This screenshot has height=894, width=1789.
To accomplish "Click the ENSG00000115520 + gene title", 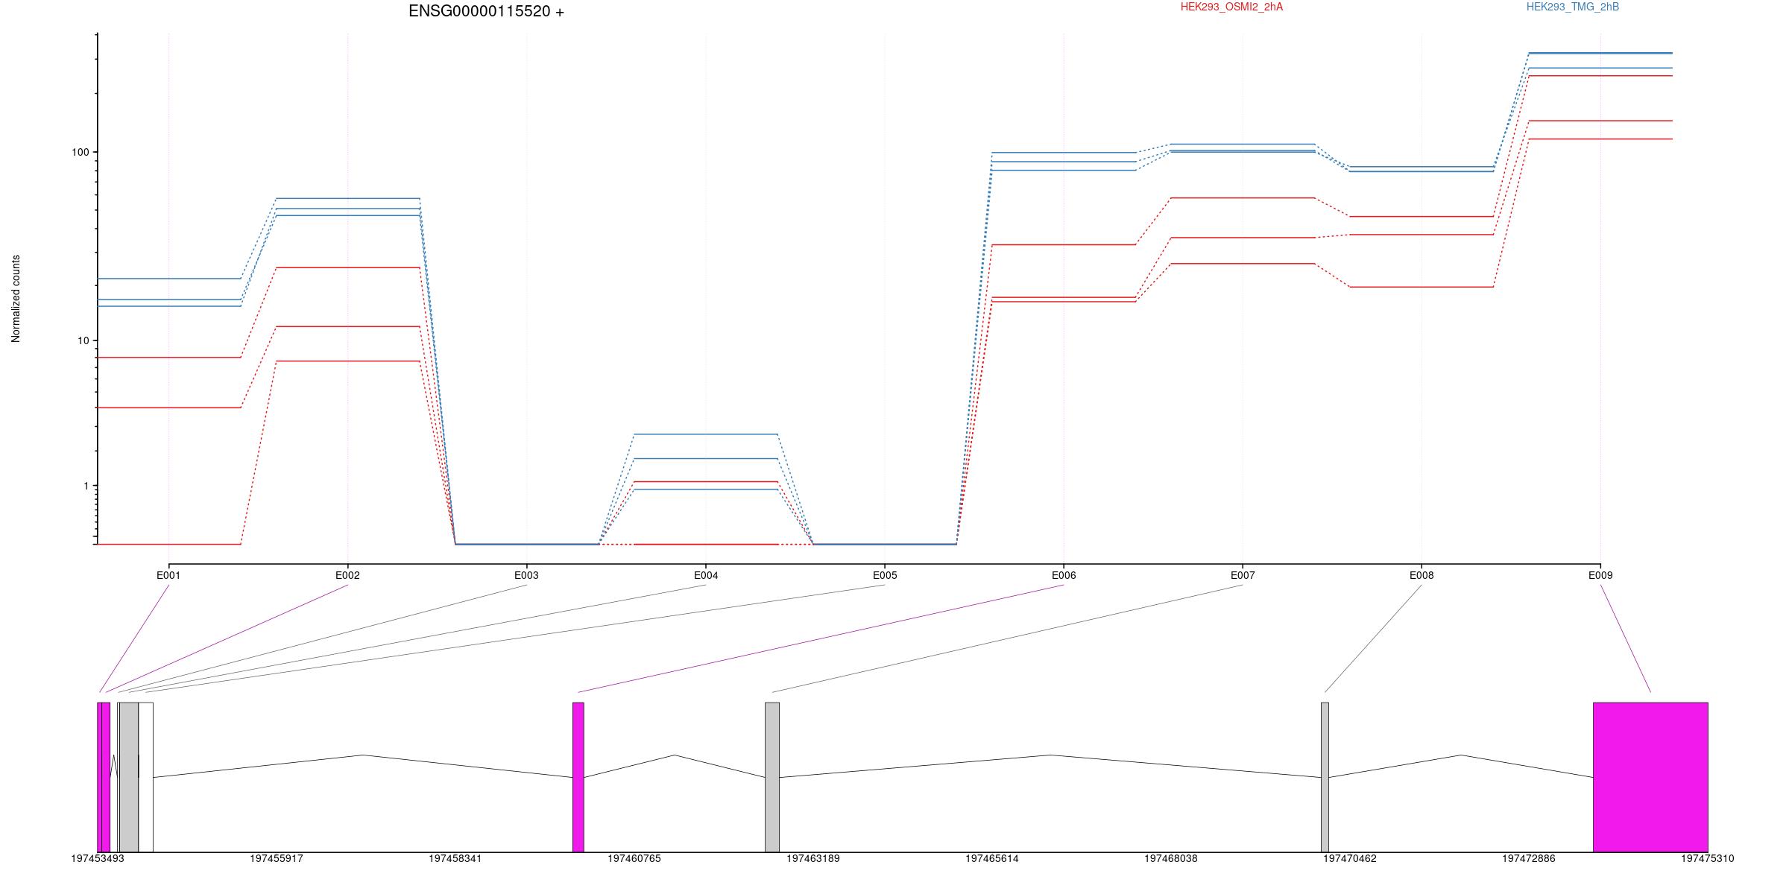I will pyautogui.click(x=486, y=11).
